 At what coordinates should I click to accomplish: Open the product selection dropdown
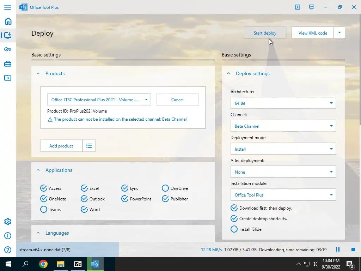point(99,100)
